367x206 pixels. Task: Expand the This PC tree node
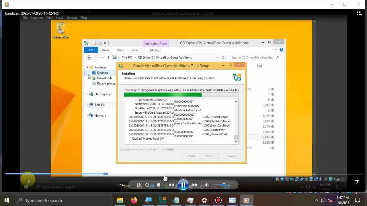(87, 105)
